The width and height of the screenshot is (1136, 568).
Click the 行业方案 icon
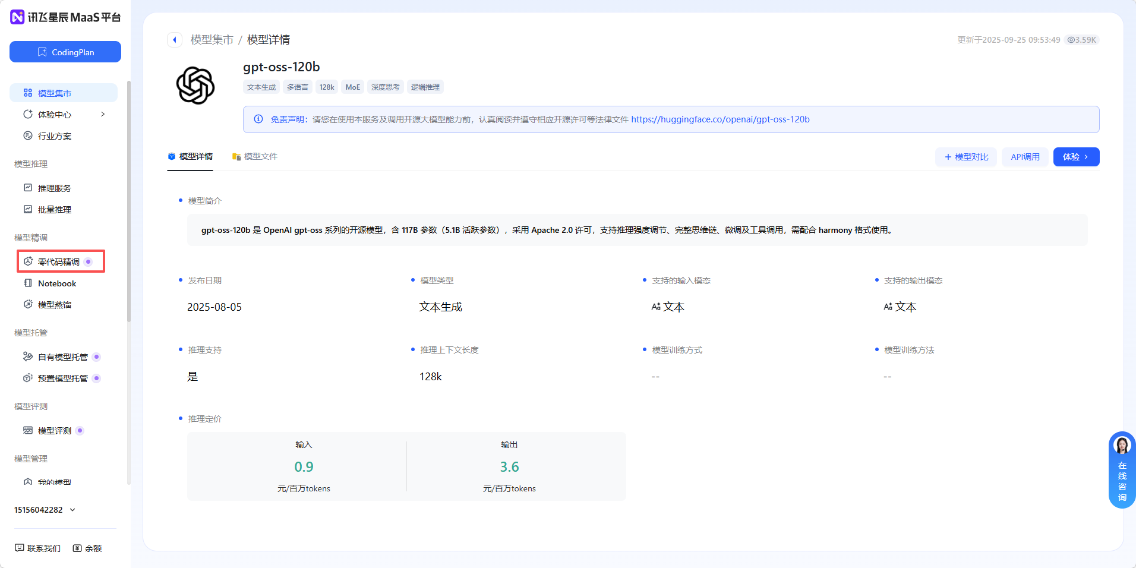point(28,135)
